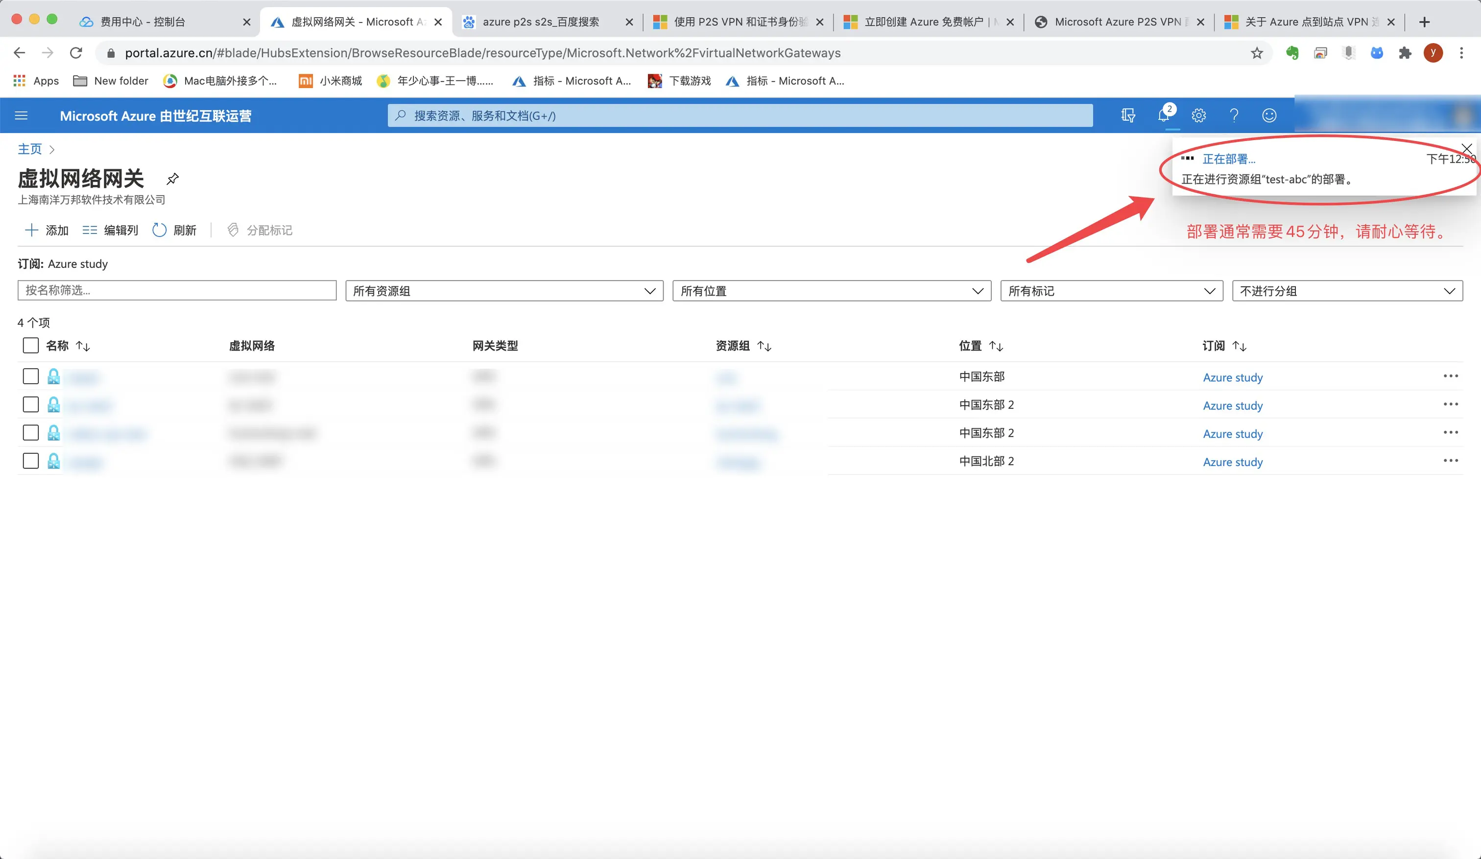The width and height of the screenshot is (1481, 859).
Task: Click the 刷新 refresh icon
Action: point(159,231)
